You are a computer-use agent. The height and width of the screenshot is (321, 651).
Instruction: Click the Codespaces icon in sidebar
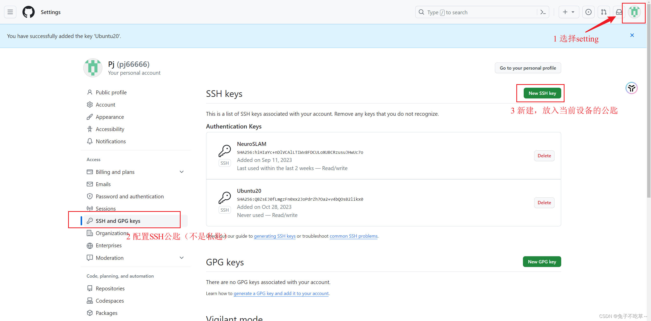point(90,301)
